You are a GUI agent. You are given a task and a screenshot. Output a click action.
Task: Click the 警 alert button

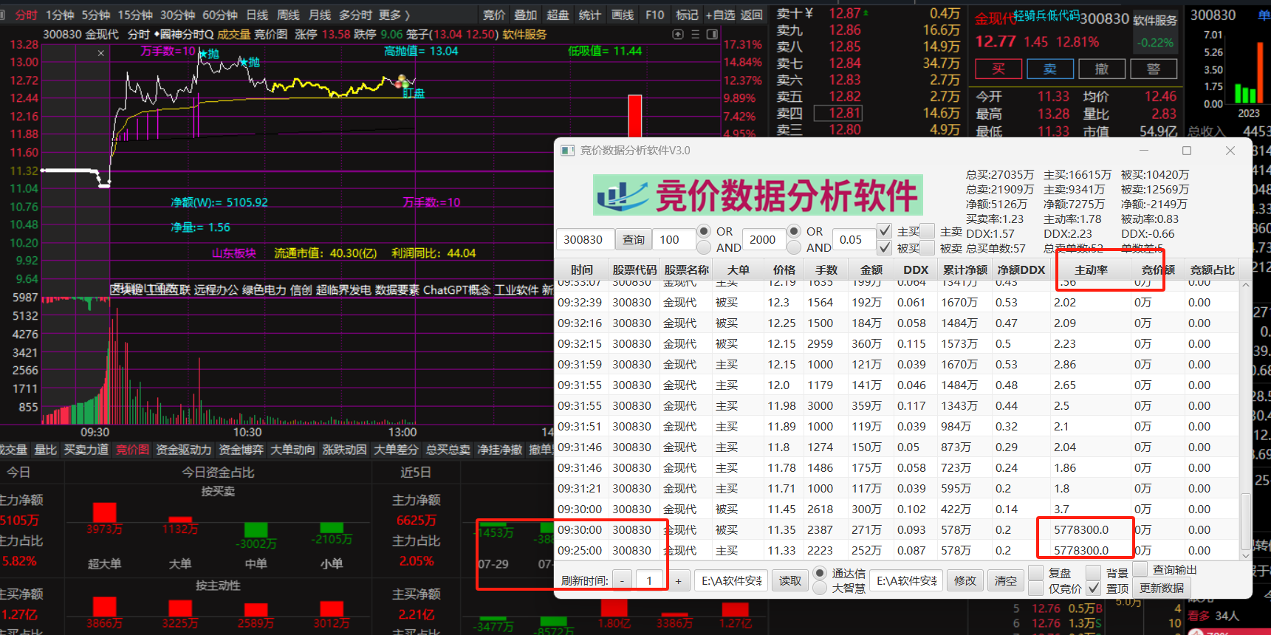tap(1154, 69)
